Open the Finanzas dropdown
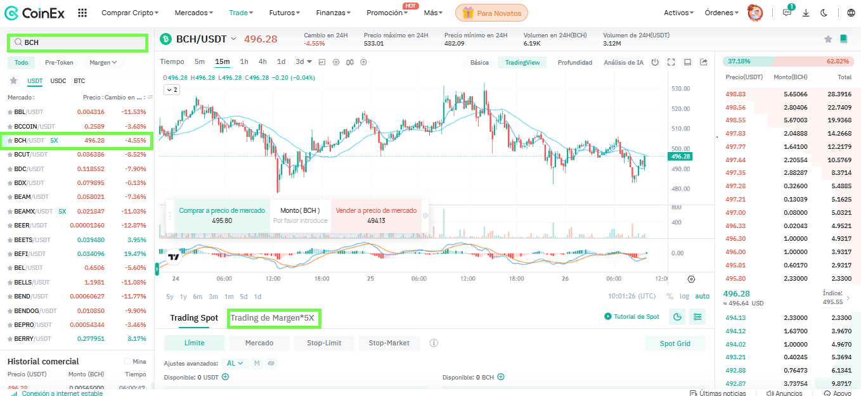 pos(334,13)
